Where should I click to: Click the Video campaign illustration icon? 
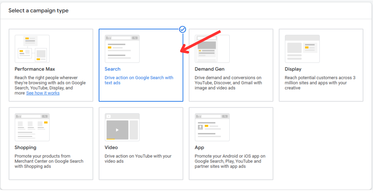point(122,127)
